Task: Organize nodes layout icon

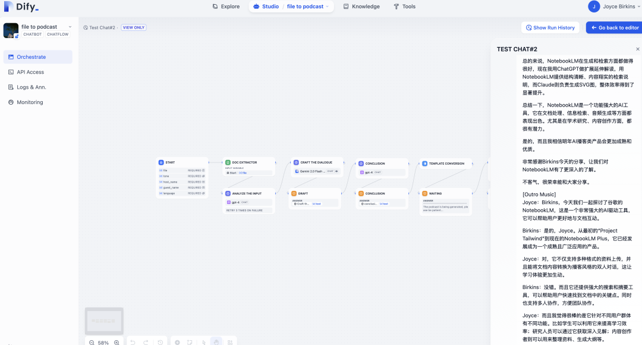Action: [x=230, y=342]
